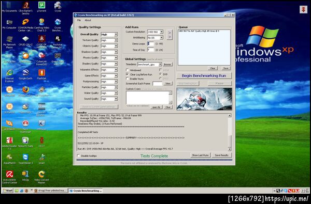The image size is (311, 204).
Task: Open the µTorrent desktop icon
Action: 41,7
